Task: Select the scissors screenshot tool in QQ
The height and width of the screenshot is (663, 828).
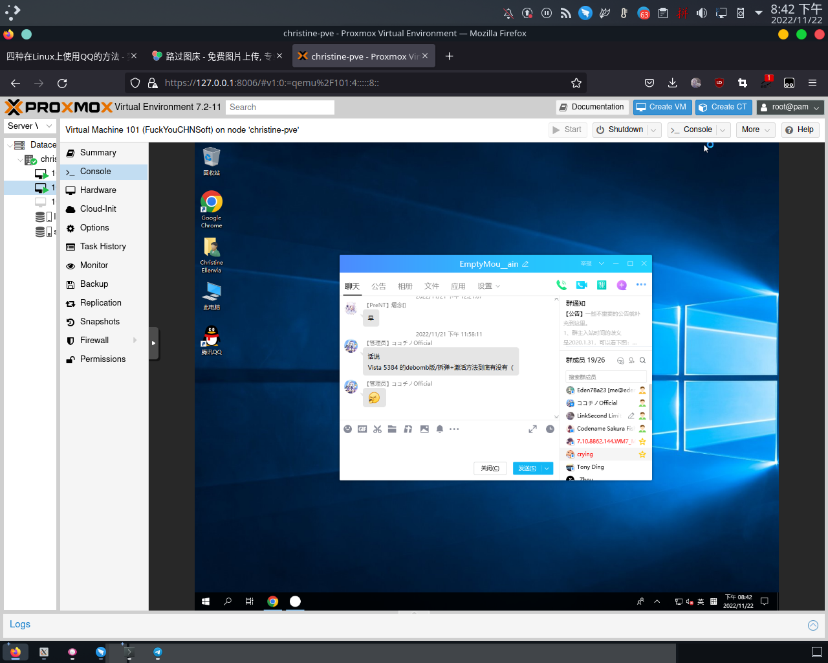Action: pyautogui.click(x=377, y=429)
